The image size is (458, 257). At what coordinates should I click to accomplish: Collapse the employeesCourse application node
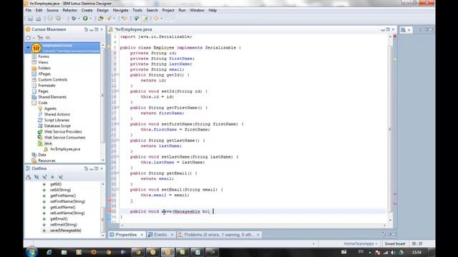pyautogui.click(x=28, y=47)
